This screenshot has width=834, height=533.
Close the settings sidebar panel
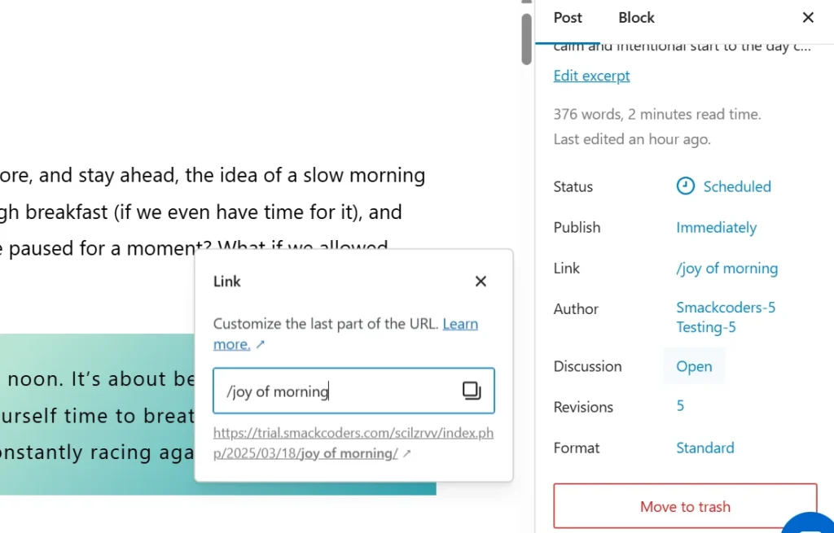point(807,18)
